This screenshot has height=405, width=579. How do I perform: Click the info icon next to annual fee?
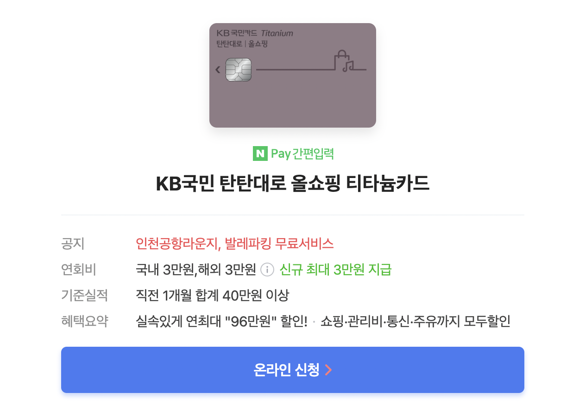pyautogui.click(x=267, y=270)
